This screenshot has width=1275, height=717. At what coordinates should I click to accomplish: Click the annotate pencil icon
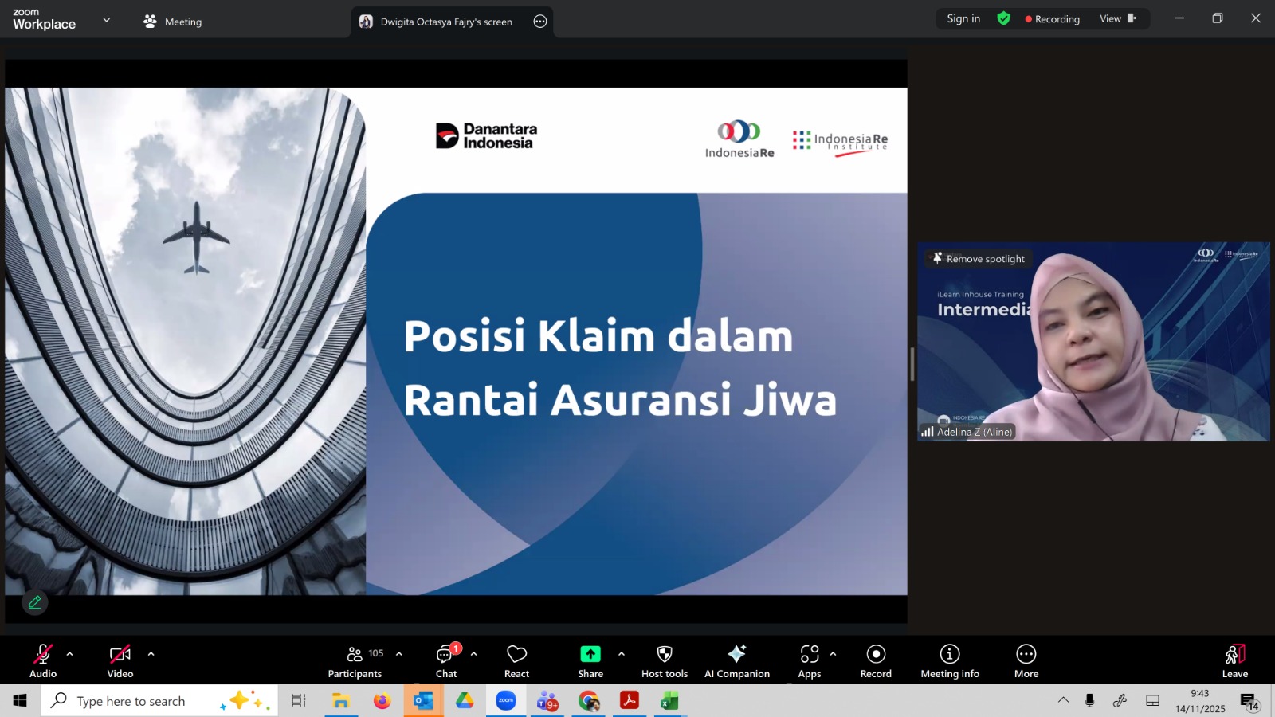[x=35, y=603]
